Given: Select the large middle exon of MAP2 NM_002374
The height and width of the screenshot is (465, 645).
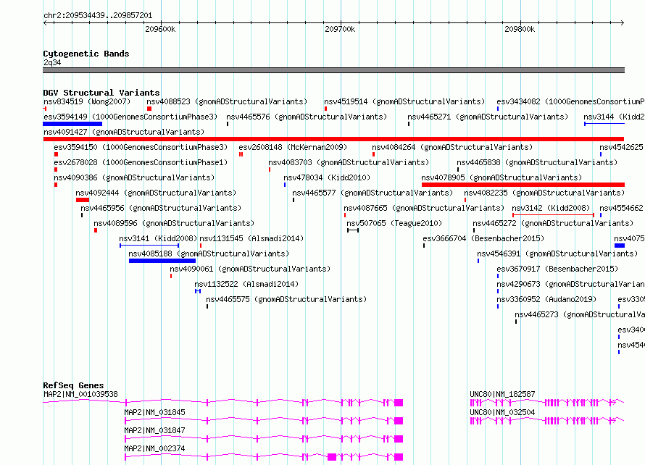Looking at the screenshot, I should 332,457.
